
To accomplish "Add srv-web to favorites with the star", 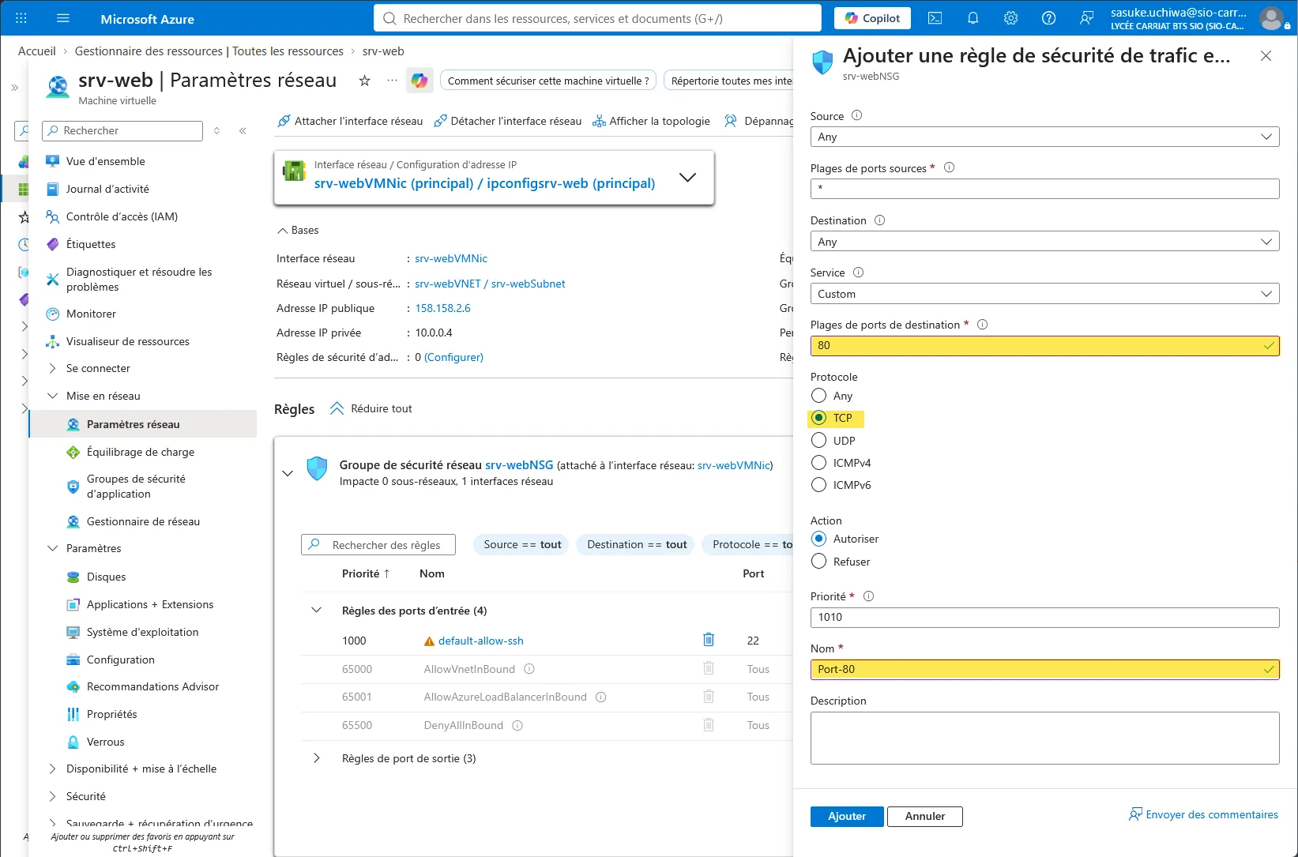I will click(x=364, y=81).
